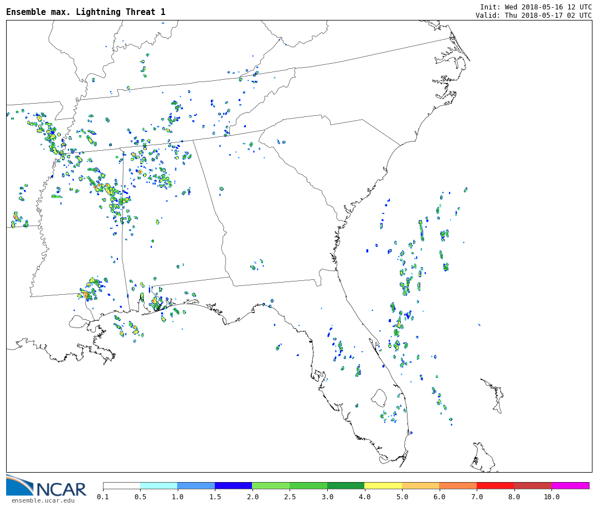Pick the dark green 3.0–4.0 colorbar segment
The width and height of the screenshot is (598, 507).
tap(346, 485)
